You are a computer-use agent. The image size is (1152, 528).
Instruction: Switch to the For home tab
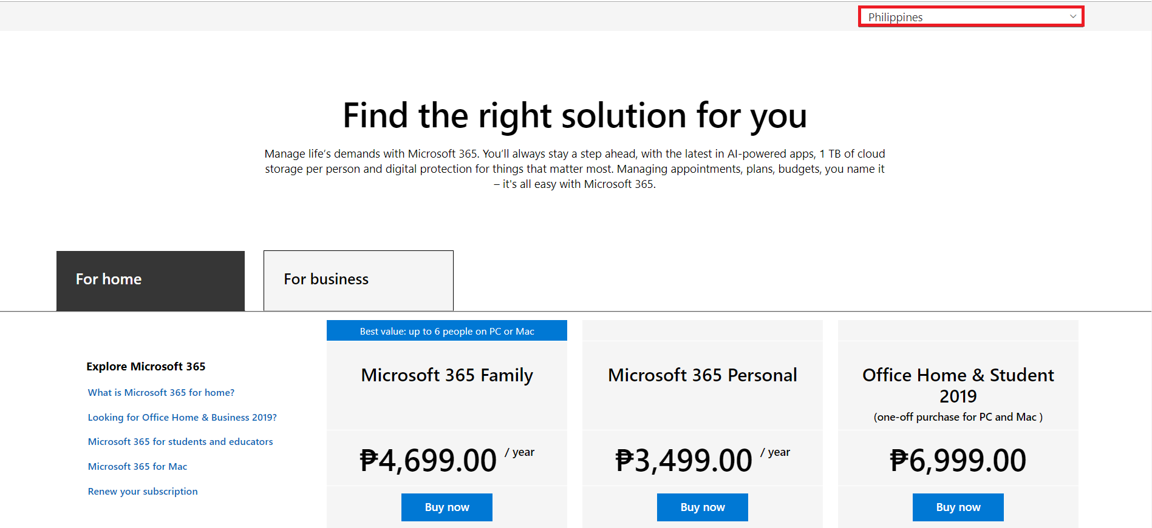(151, 281)
